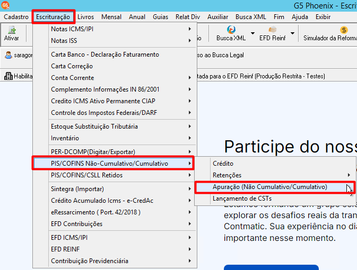The image size is (357, 270).
Task: Click the G5 Phoenix app logo
Action: (5, 5)
